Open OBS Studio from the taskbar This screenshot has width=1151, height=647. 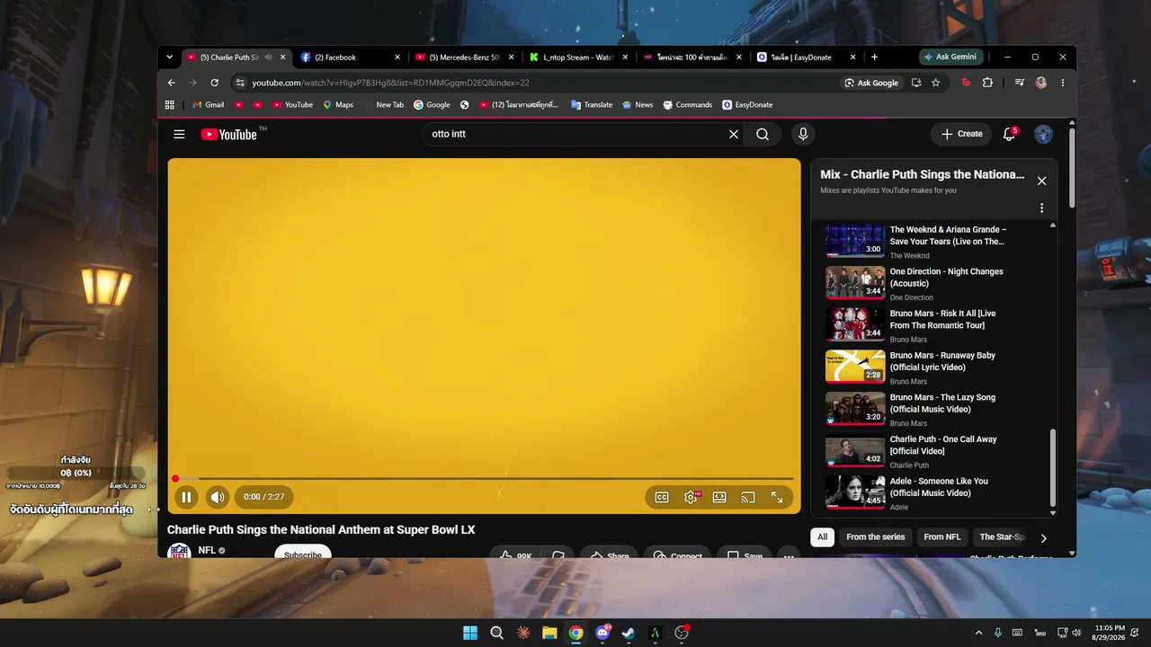click(682, 633)
